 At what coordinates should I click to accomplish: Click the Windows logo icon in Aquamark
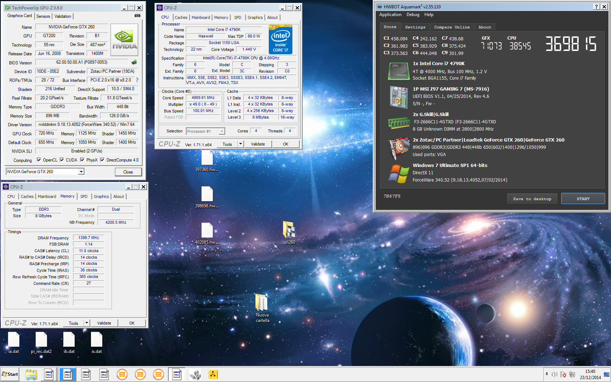coord(399,174)
